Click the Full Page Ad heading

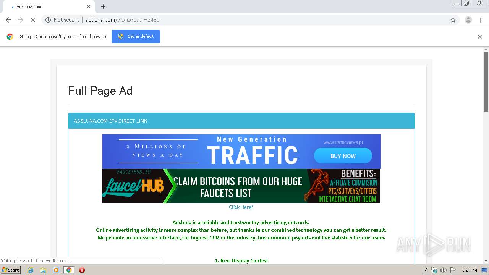click(x=100, y=91)
